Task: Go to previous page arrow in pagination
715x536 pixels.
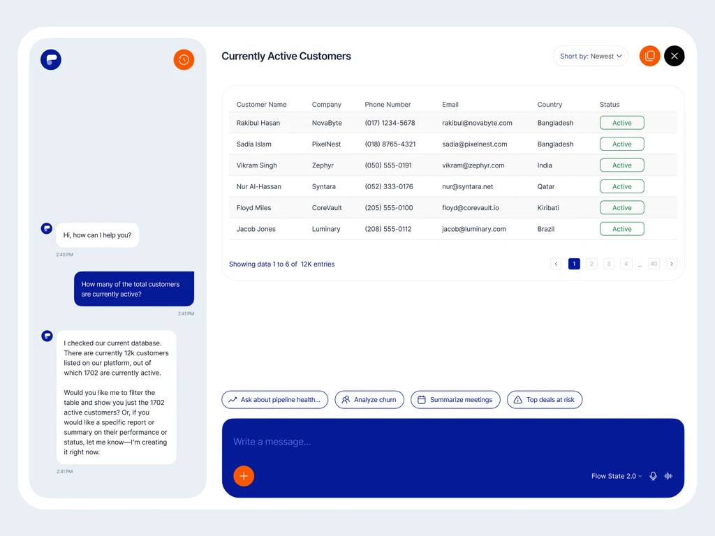Action: coord(556,264)
